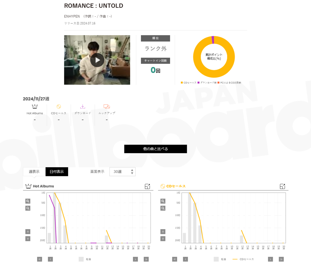Click the 順位 label box
This screenshot has width=311, height=262.
pos(155,38)
